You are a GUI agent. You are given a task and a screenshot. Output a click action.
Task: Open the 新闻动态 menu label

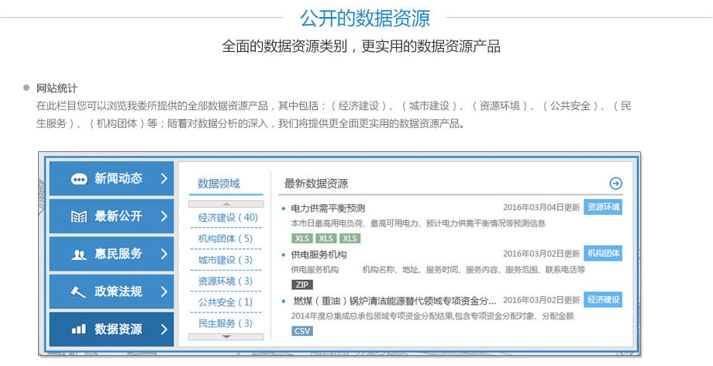click(119, 178)
